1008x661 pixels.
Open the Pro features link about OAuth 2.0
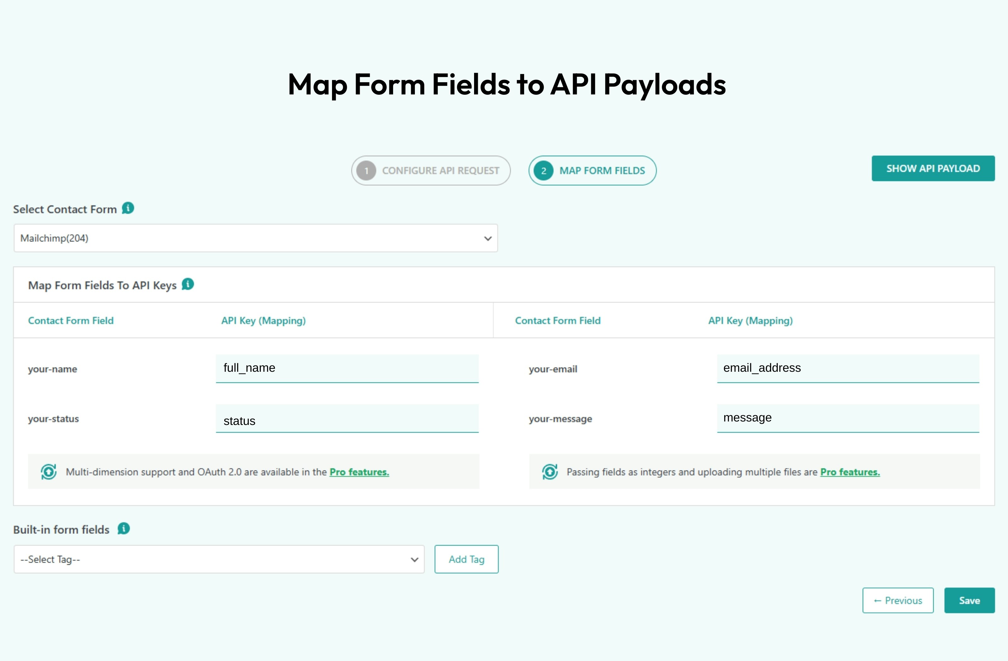click(359, 472)
